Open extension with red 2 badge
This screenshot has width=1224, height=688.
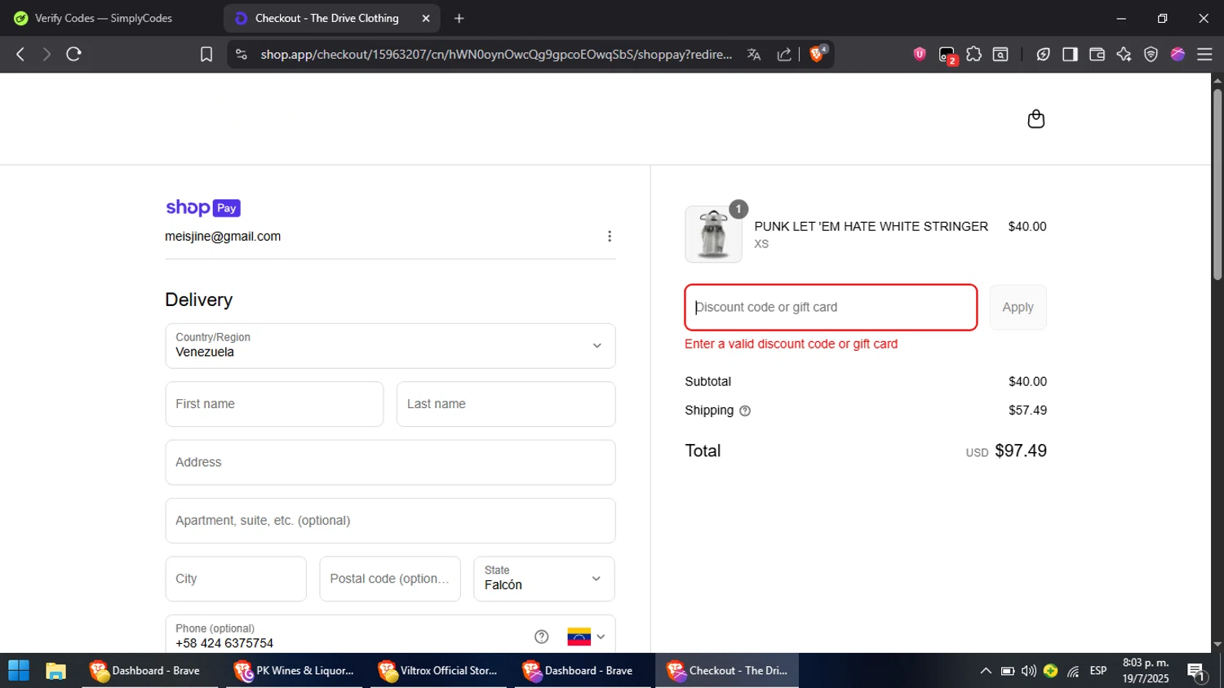[947, 55]
